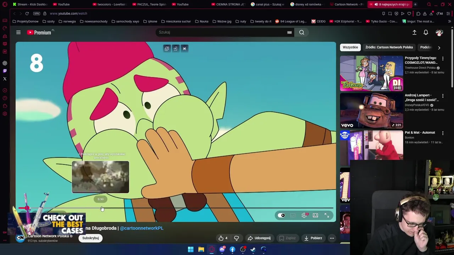The width and height of the screenshot is (454, 255).
Task: Enter fullscreen on the video player
Action: tap(327, 215)
